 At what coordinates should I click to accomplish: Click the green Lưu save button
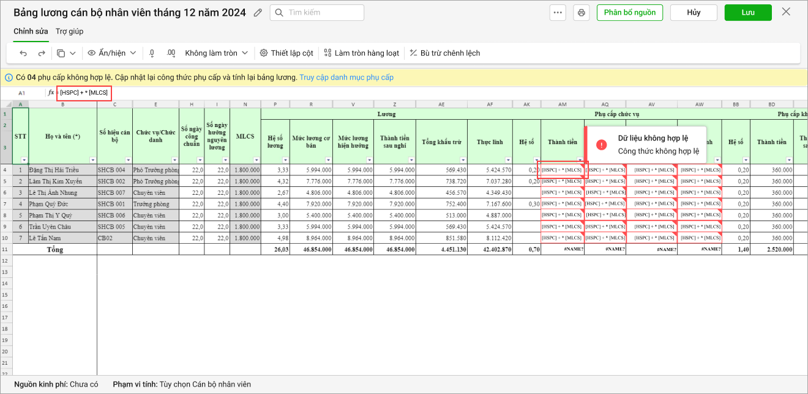(x=747, y=13)
